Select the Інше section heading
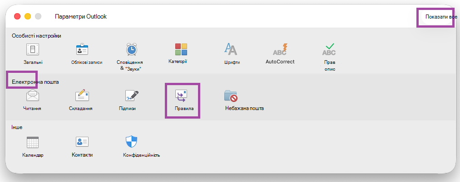Viewport: 460px width, 182px height. click(x=17, y=128)
